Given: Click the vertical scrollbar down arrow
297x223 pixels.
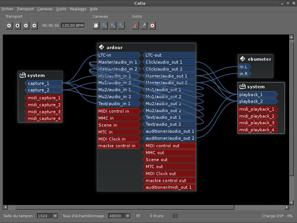Looking at the screenshot, I should tap(291, 202).
